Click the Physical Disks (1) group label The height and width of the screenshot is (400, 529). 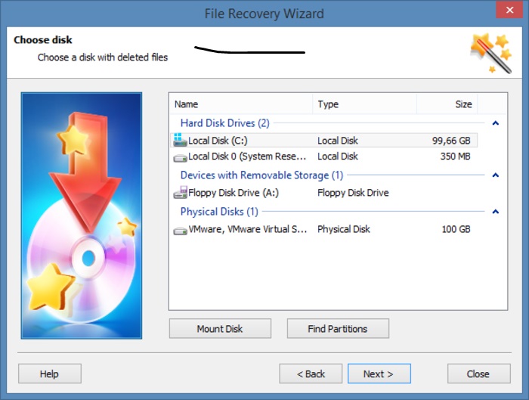tap(219, 212)
